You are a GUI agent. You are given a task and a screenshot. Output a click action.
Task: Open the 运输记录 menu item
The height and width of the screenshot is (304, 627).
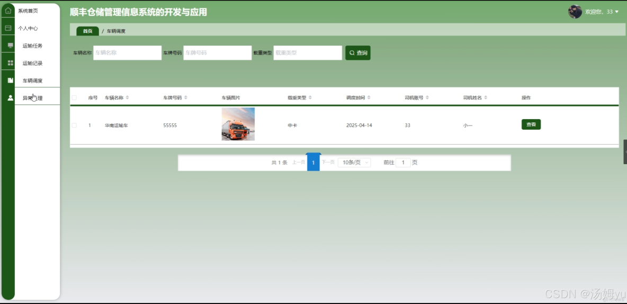coord(32,63)
